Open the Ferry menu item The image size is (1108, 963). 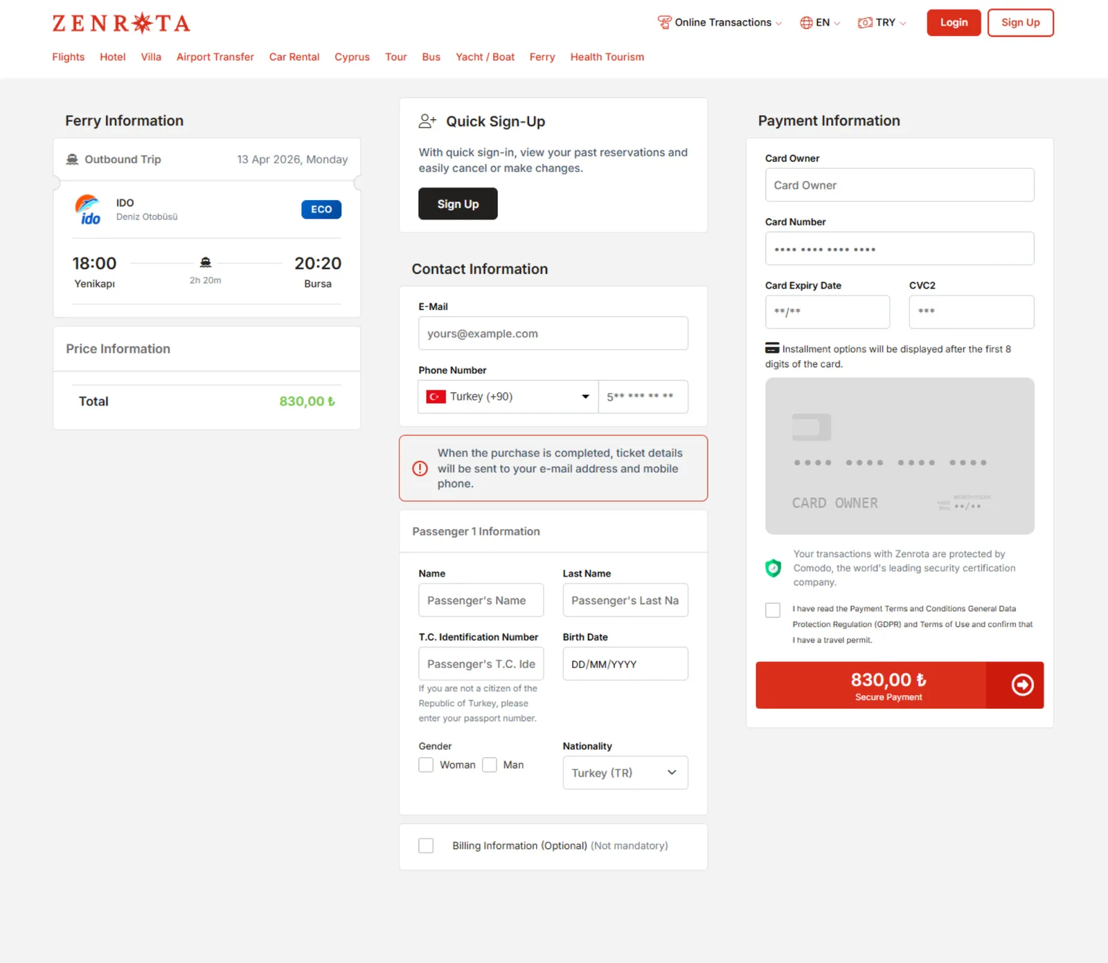542,57
